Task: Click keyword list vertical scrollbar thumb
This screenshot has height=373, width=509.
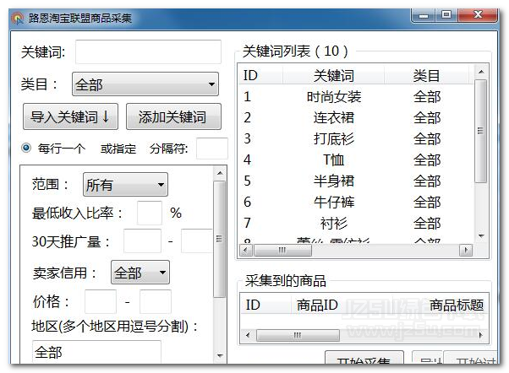Action: pyautogui.click(x=481, y=132)
